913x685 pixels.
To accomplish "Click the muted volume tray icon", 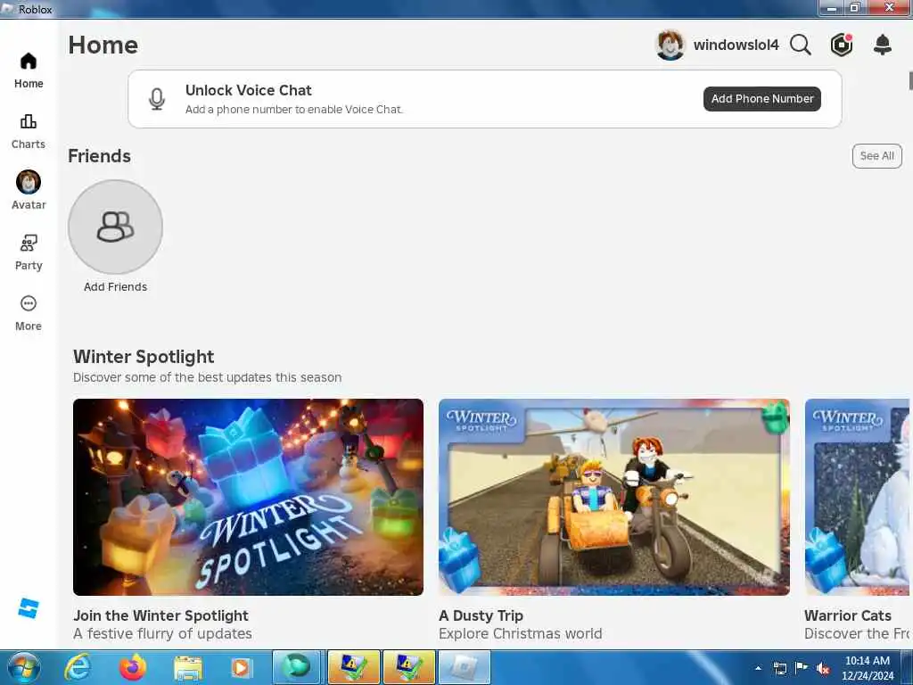I will click(823, 668).
